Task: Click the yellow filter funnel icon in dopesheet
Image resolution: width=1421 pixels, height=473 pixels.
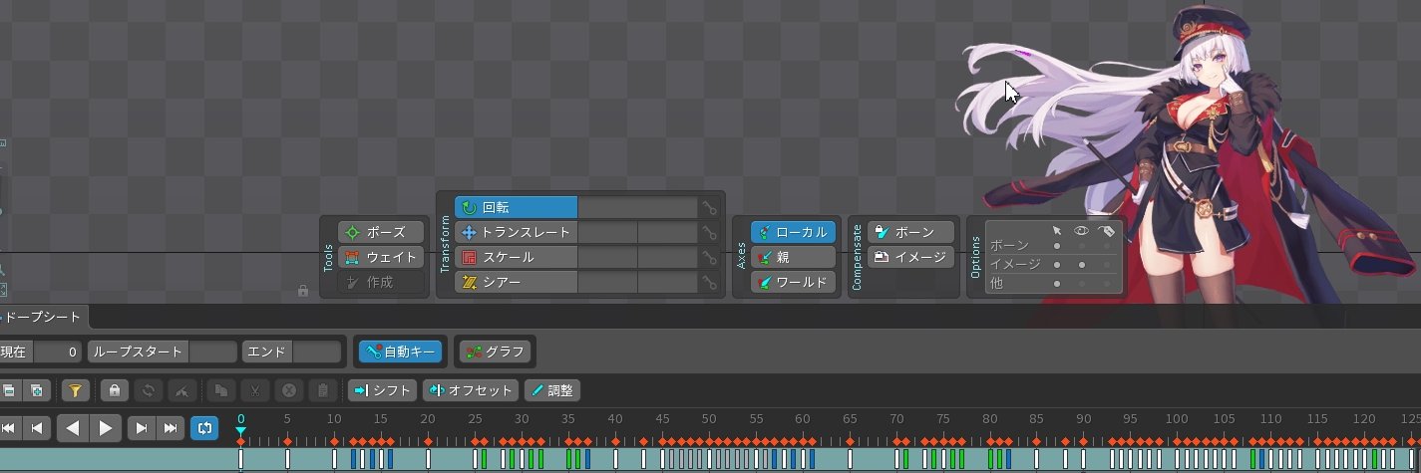Action: [75, 390]
